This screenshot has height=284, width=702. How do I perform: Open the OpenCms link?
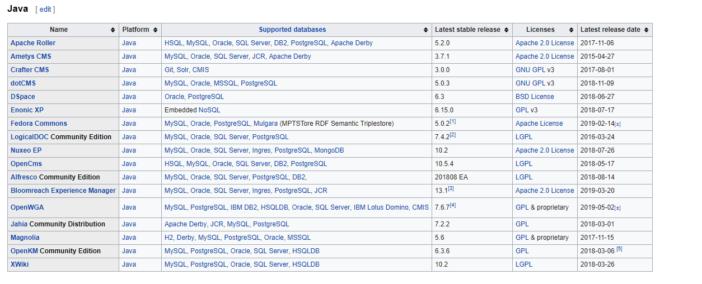[26, 164]
